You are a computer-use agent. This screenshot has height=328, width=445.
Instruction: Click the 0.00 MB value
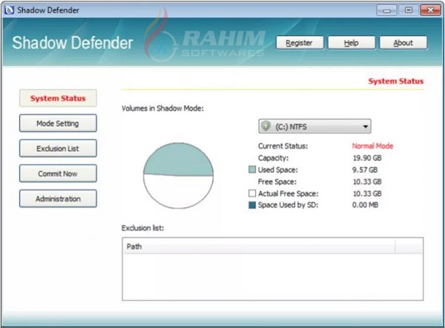[365, 205]
